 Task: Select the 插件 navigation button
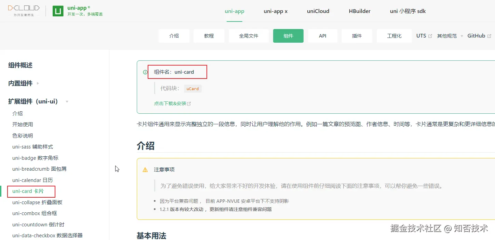(357, 36)
